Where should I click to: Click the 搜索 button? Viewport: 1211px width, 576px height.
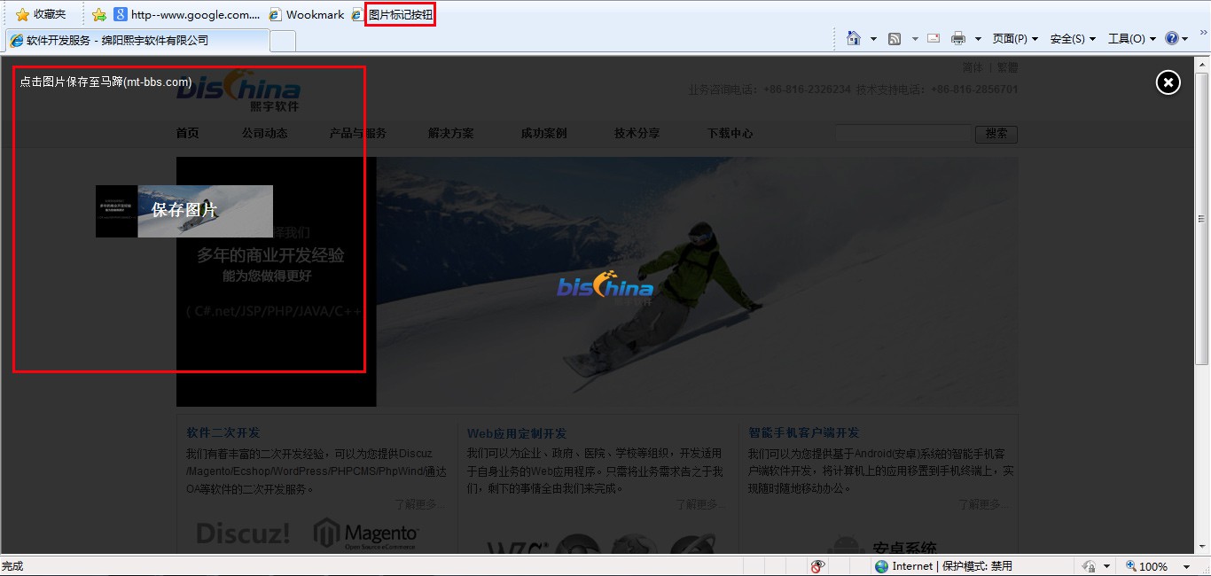[996, 134]
